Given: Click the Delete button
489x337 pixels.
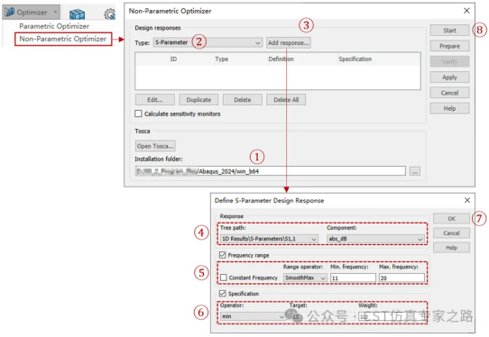Looking at the screenshot, I should pos(243,100).
